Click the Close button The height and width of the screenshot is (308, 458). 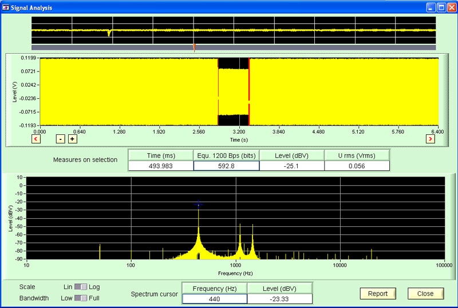click(x=425, y=293)
